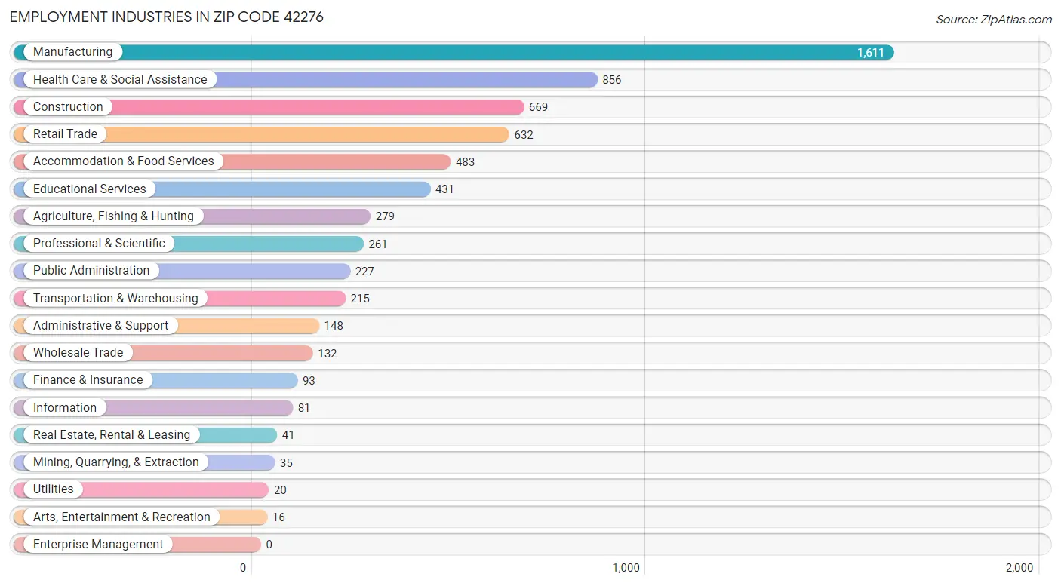Click the Construction pink bar
1061x586 pixels.
point(269,107)
